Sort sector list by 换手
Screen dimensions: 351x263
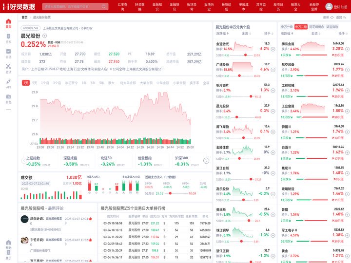click(343, 34)
